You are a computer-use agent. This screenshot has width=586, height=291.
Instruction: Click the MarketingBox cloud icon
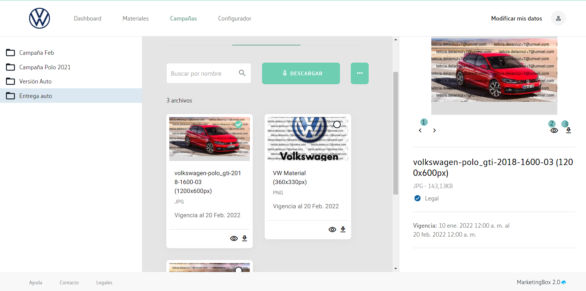pos(564,282)
